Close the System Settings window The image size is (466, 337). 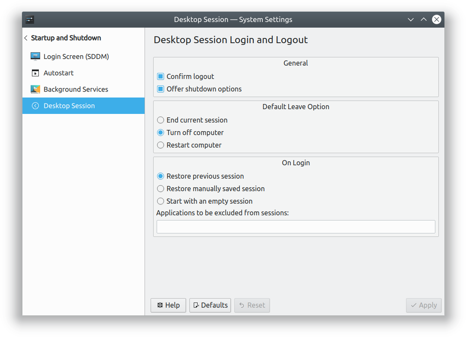437,19
